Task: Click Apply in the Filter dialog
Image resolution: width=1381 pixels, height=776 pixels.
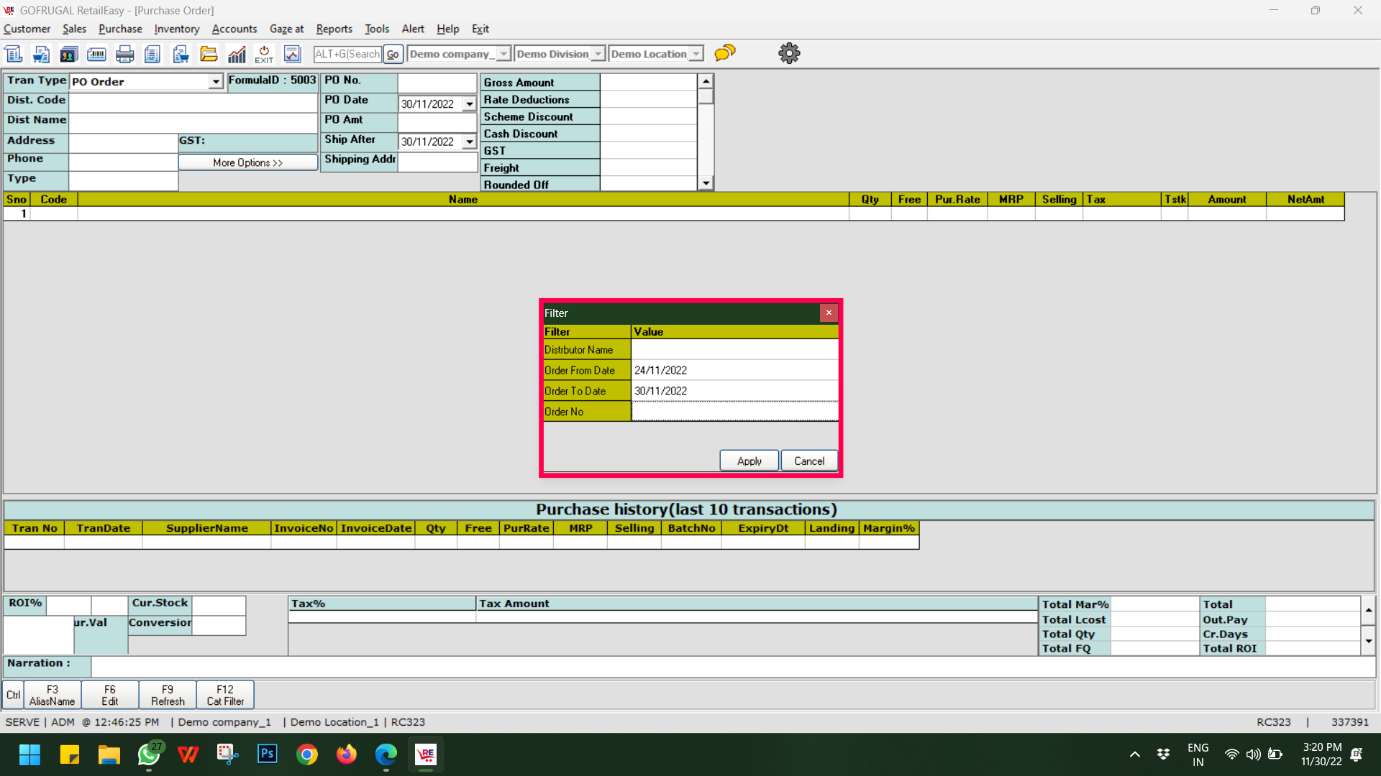Action: (x=749, y=461)
